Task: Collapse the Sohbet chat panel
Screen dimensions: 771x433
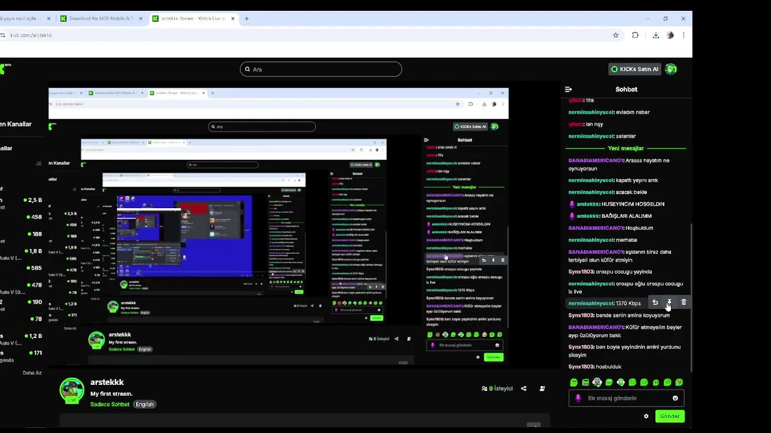Action: (x=568, y=89)
